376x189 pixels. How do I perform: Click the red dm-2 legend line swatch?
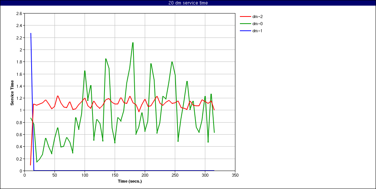245,17
